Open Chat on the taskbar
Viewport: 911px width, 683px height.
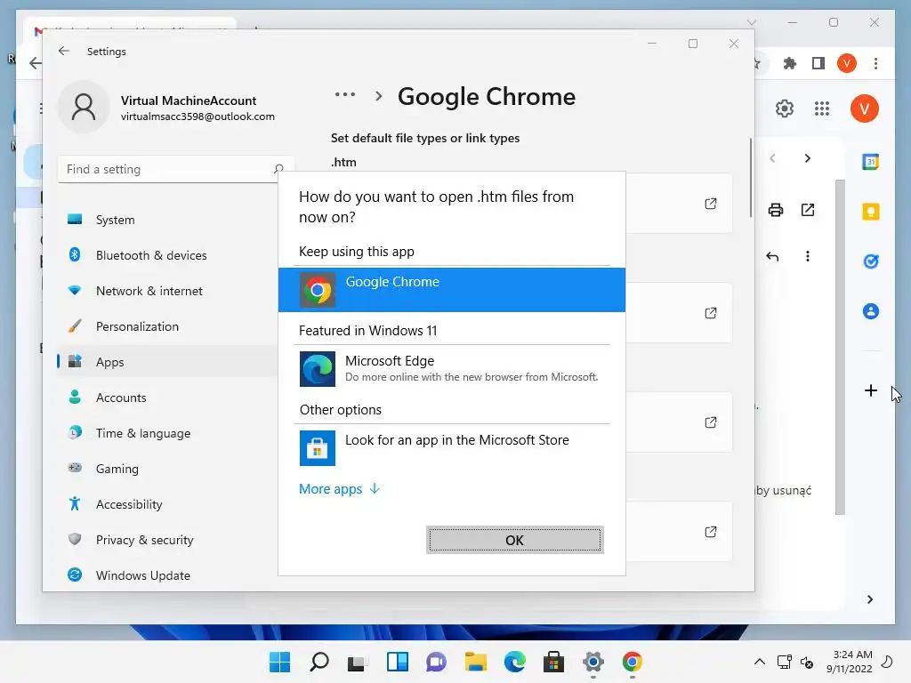[x=436, y=662]
